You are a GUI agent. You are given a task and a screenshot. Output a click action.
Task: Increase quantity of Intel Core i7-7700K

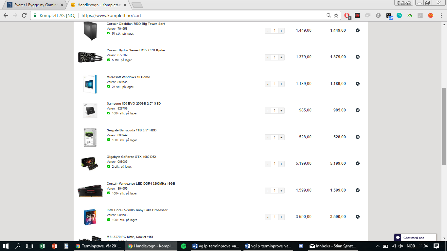tap(281, 217)
